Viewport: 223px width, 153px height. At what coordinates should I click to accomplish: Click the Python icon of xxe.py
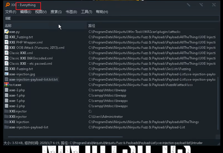[6, 32]
